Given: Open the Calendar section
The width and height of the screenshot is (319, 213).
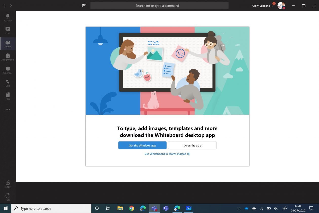Looking at the screenshot, I should click(8, 70).
